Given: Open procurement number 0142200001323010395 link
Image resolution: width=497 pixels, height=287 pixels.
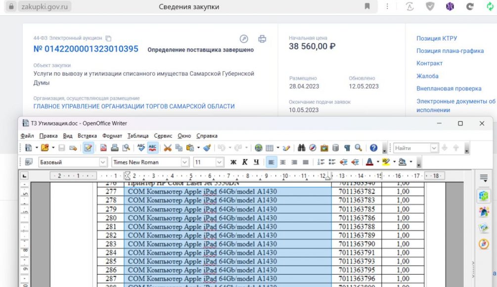Looking at the screenshot, I should [x=86, y=49].
